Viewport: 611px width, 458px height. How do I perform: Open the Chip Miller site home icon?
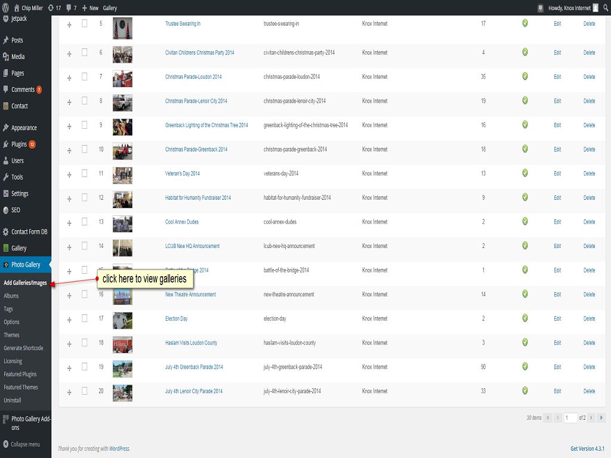pyautogui.click(x=16, y=8)
